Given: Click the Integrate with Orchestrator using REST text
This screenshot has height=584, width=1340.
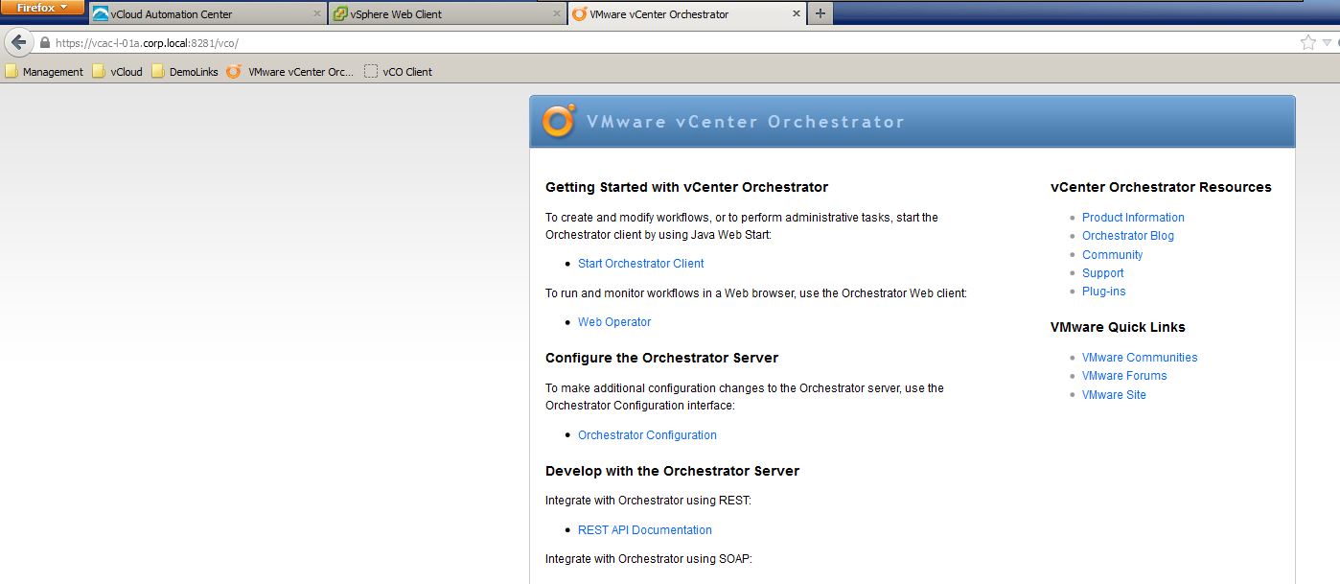Looking at the screenshot, I should [648, 501].
